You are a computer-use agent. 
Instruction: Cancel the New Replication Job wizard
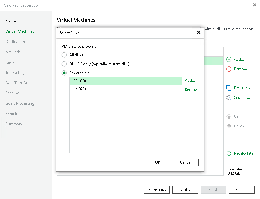[x=242, y=190]
